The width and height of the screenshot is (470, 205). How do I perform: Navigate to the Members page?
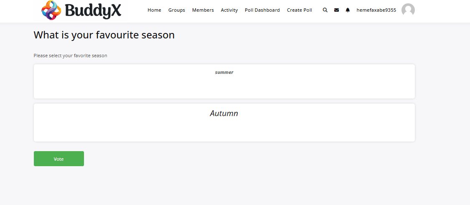point(203,10)
